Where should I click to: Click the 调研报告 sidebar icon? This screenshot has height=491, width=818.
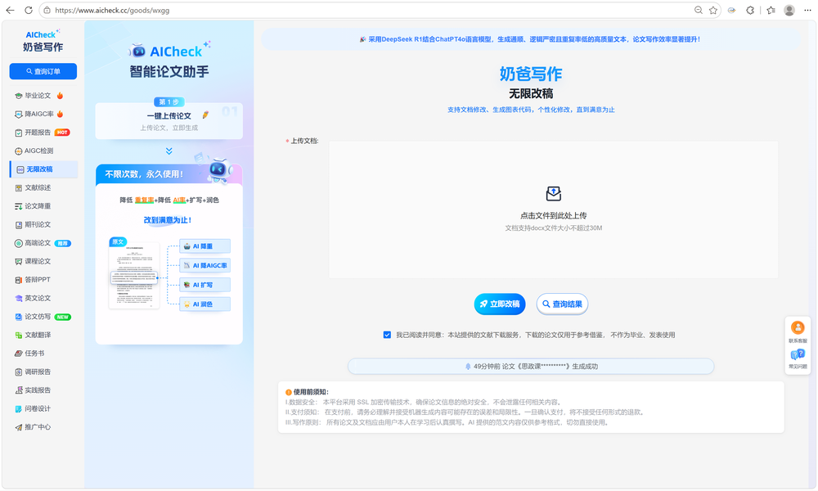[19, 372]
